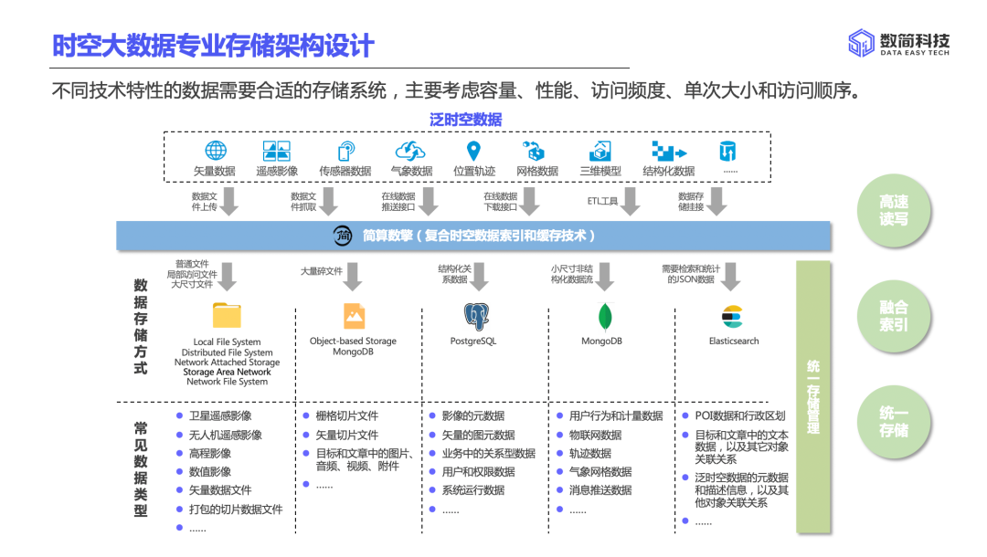The image size is (987, 557).
Task: Click the PostgreSQL elephant icon
Action: coord(476,316)
